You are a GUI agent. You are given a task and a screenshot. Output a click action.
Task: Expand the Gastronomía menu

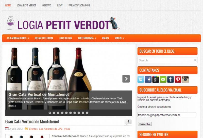click(x=87, y=38)
